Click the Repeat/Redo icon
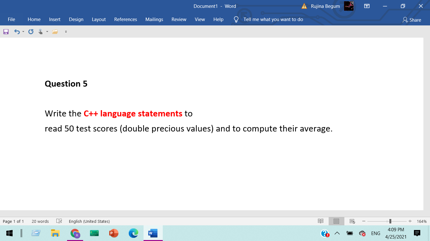The image size is (430, 241). click(31, 31)
